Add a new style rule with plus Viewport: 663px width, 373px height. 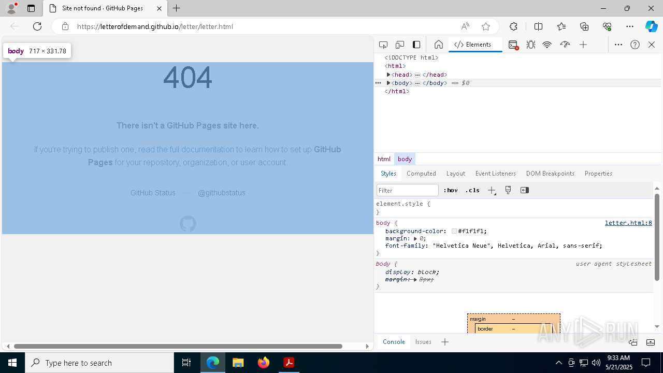point(492,190)
